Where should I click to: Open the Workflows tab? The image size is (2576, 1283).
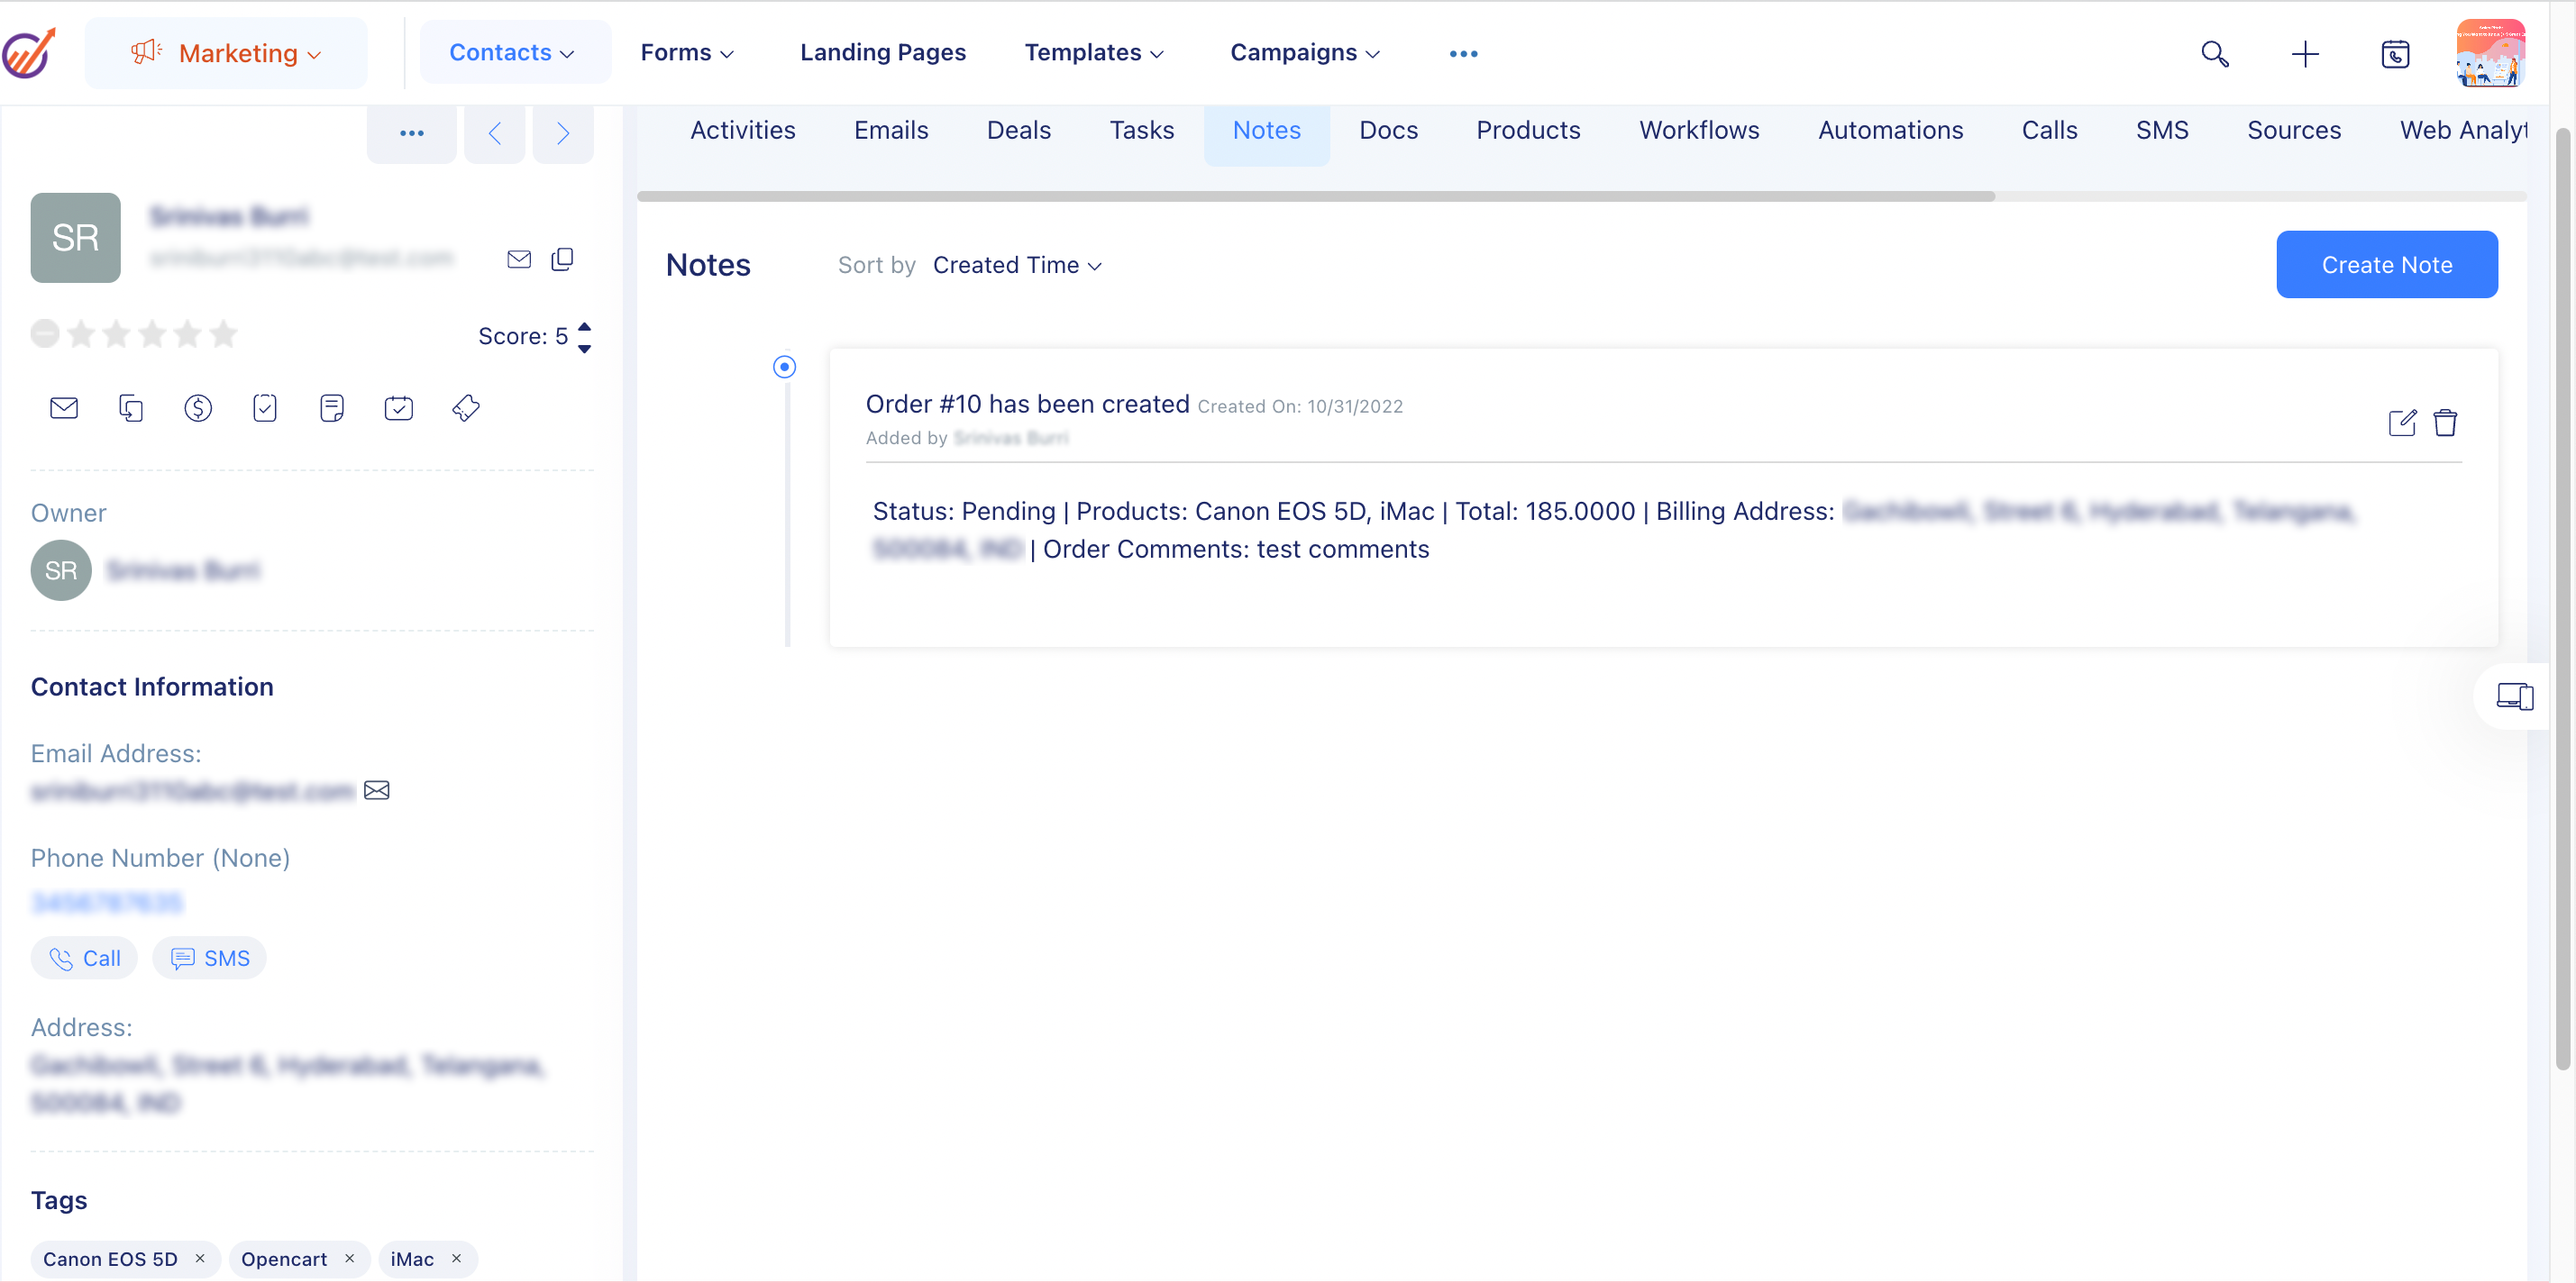(x=1698, y=130)
